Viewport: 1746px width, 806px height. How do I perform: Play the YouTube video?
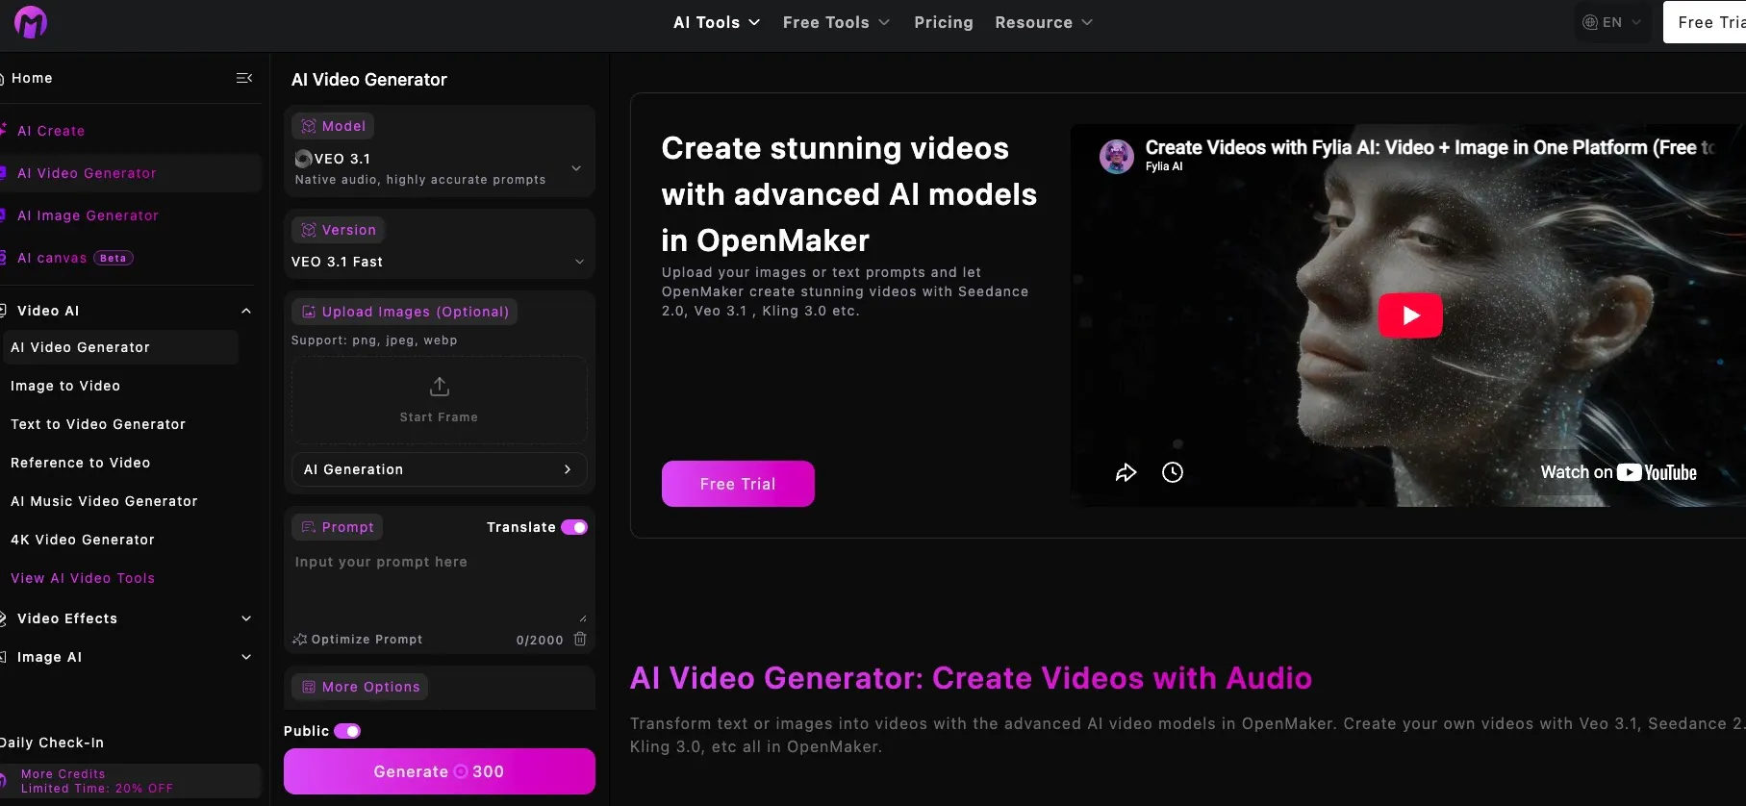pyautogui.click(x=1410, y=315)
